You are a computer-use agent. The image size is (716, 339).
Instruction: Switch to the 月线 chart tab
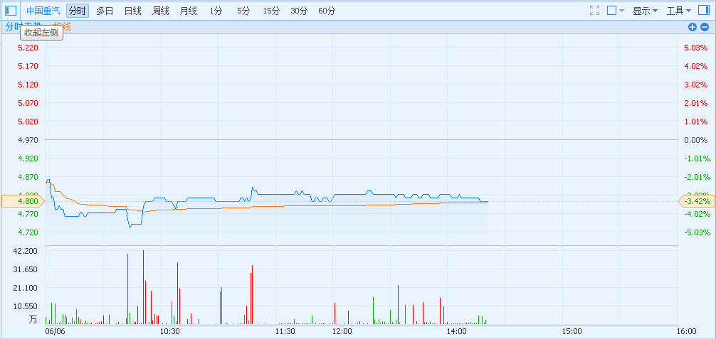[x=188, y=11]
